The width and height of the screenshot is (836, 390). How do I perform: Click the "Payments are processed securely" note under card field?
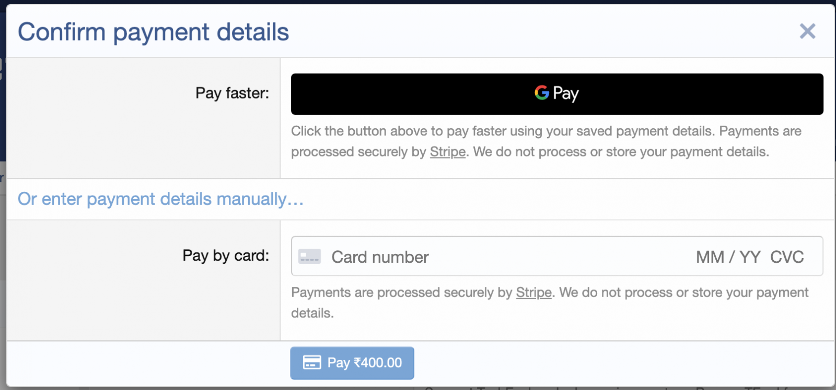[550, 303]
